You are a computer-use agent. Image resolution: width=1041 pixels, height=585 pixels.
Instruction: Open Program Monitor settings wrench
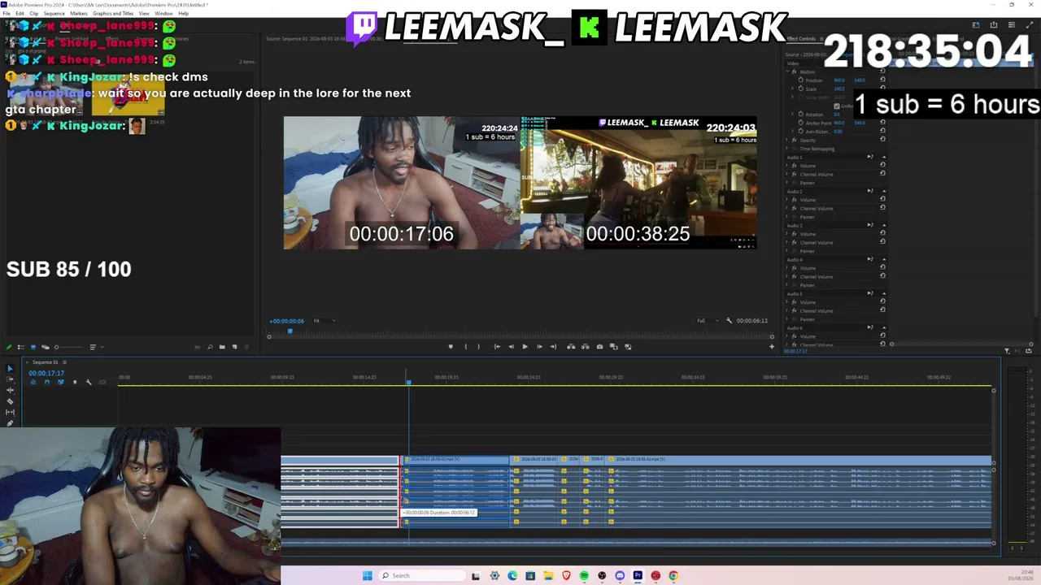(x=729, y=321)
